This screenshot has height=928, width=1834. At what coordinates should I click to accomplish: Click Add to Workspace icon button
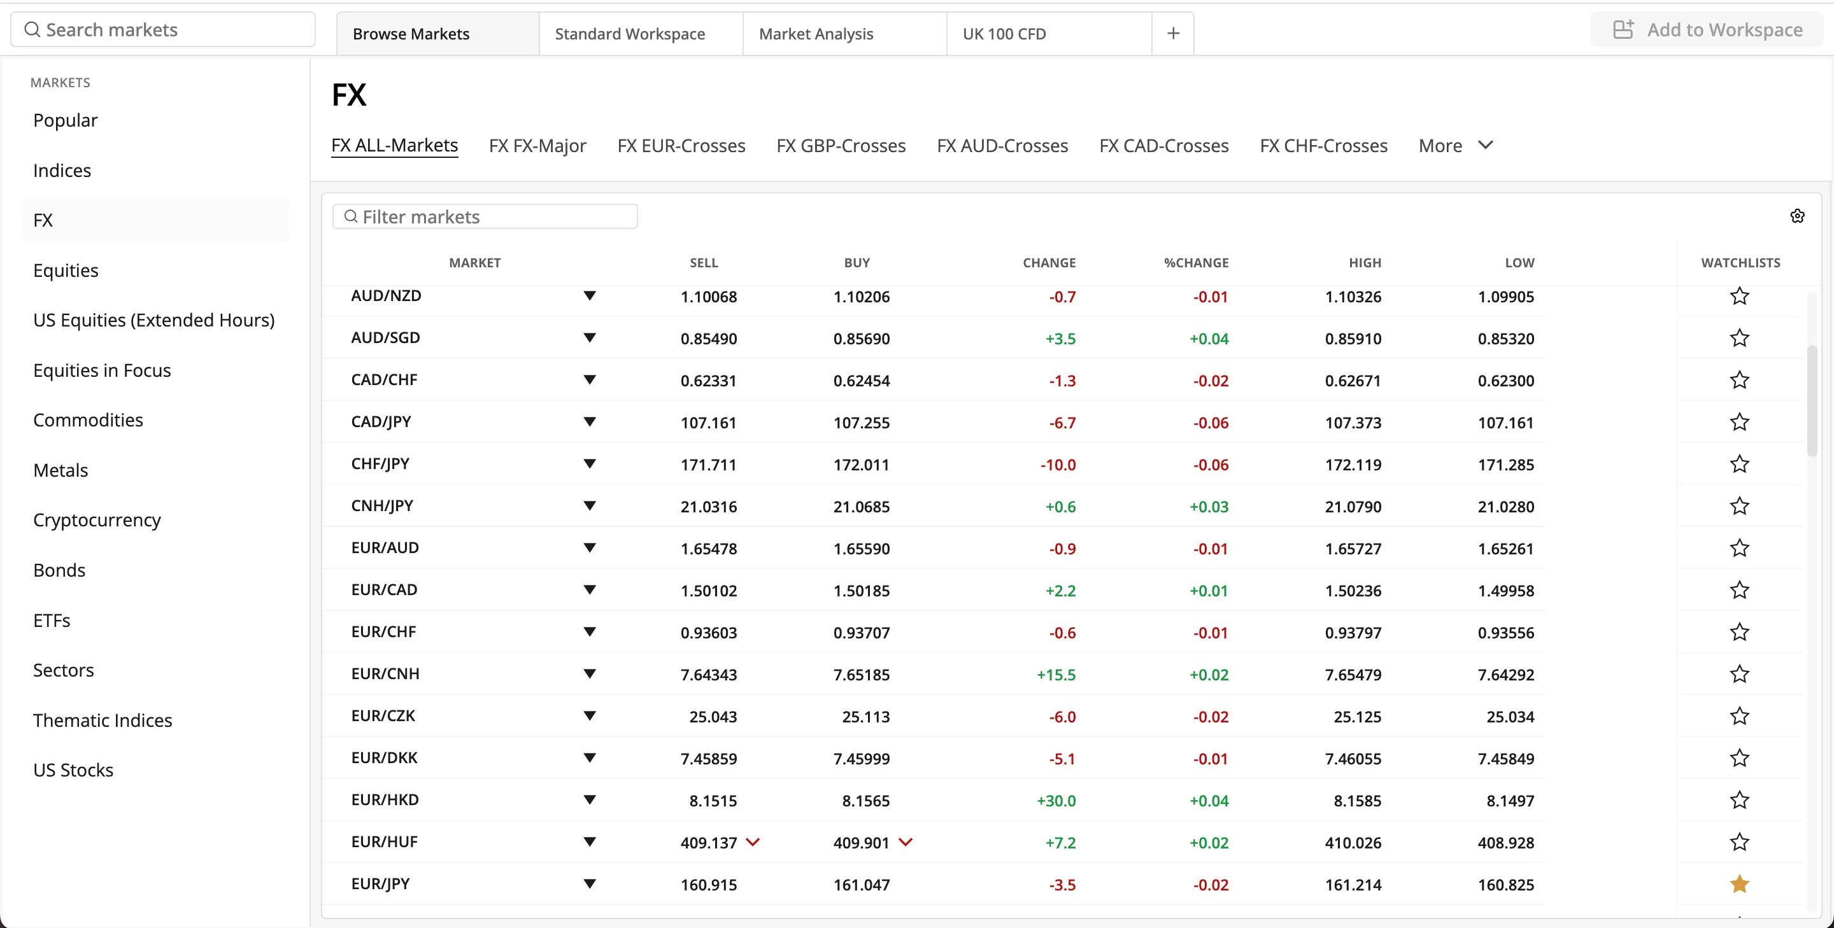pos(1623,30)
